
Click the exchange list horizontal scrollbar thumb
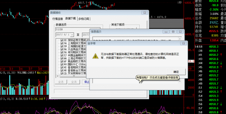coord(74,76)
